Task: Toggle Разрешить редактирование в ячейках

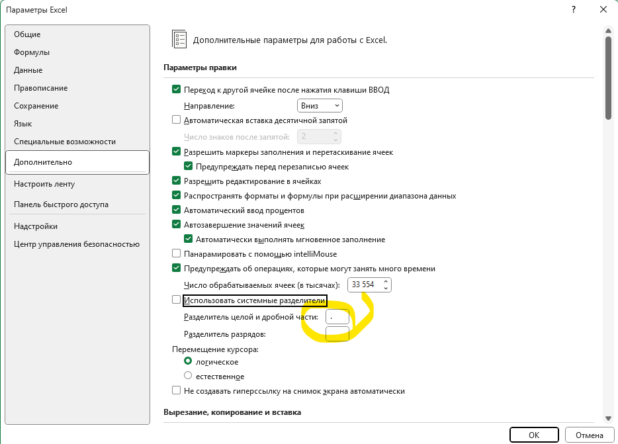Action: pos(176,181)
